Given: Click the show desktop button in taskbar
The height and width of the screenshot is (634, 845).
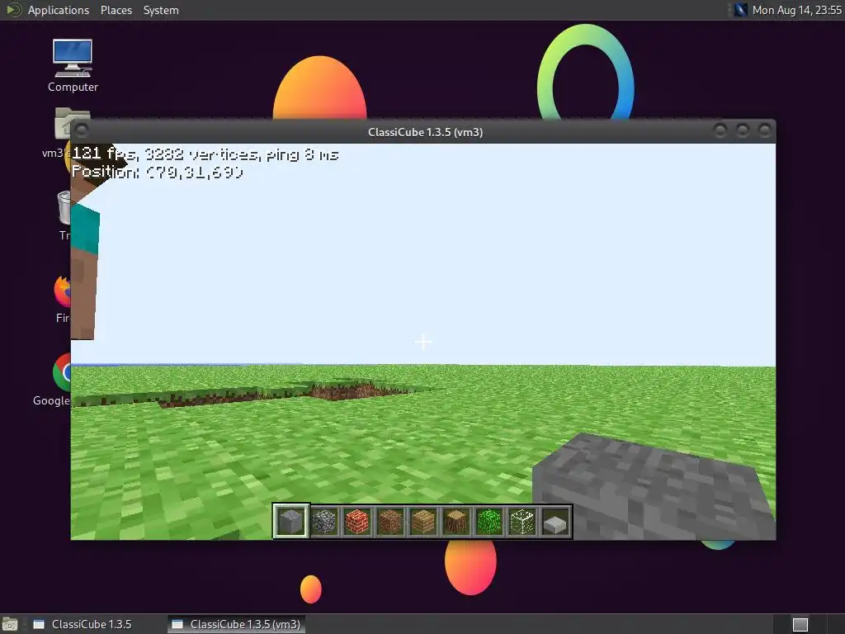Looking at the screenshot, I should tap(10, 625).
